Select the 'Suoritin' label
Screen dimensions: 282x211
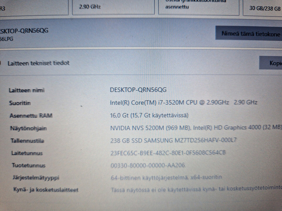(x=20, y=103)
